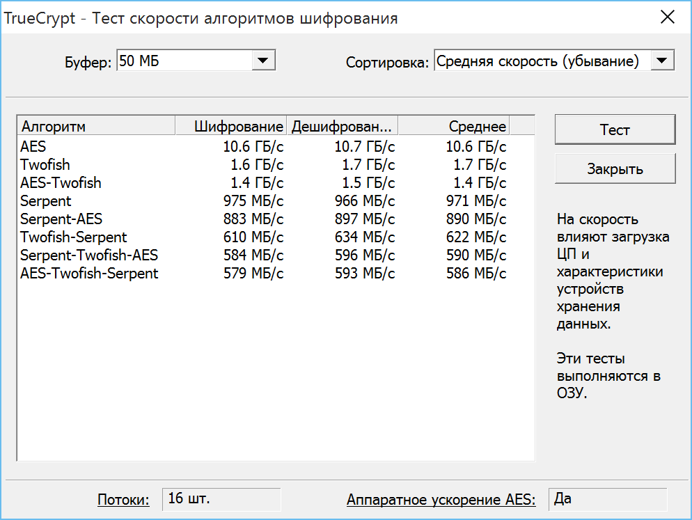Close the TrueCrypt benchmark window
This screenshot has height=520, width=692.
pyautogui.click(x=667, y=17)
